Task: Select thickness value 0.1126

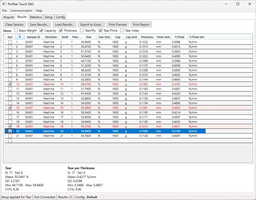Action: point(144,136)
